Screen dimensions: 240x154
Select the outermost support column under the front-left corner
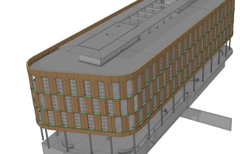tap(42, 134)
